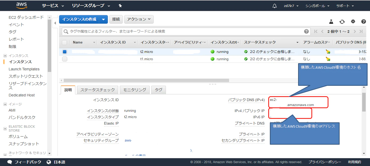The height and width of the screenshot is (166, 370).
Task: Collapse the イメージ sidebar section
Action: (5, 104)
